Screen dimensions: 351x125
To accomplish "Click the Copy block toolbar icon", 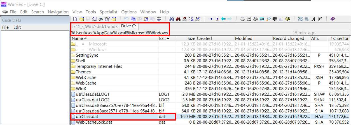I will pos(133,19).
